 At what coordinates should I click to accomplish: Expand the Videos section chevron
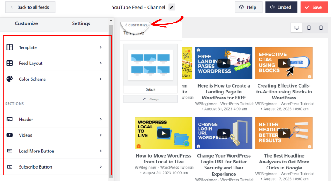coord(101,135)
